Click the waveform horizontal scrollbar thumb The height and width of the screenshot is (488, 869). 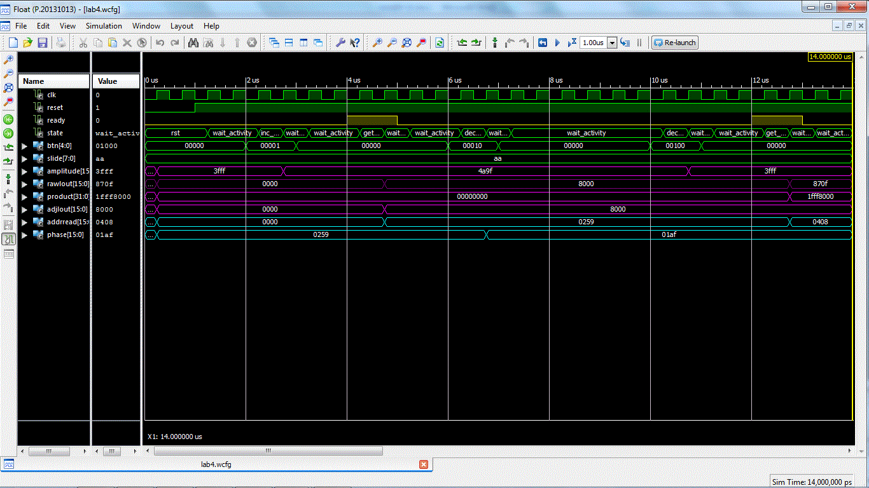pyautogui.click(x=268, y=451)
